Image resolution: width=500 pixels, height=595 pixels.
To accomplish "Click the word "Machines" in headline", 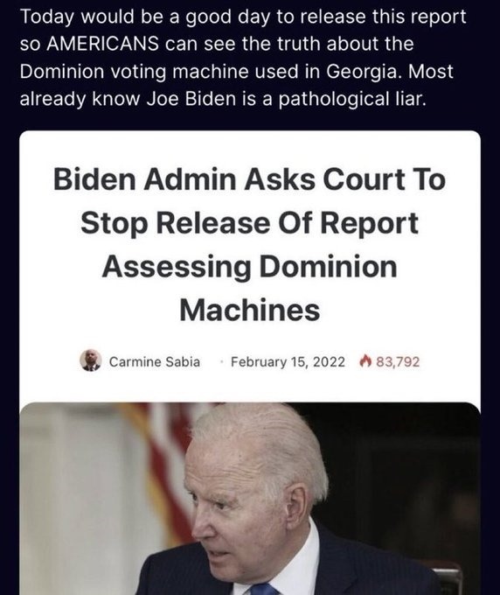I will [x=249, y=310].
